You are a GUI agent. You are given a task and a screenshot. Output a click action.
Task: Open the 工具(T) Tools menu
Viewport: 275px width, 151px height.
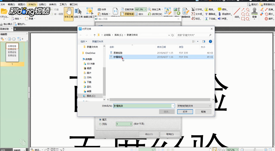(63, 4)
